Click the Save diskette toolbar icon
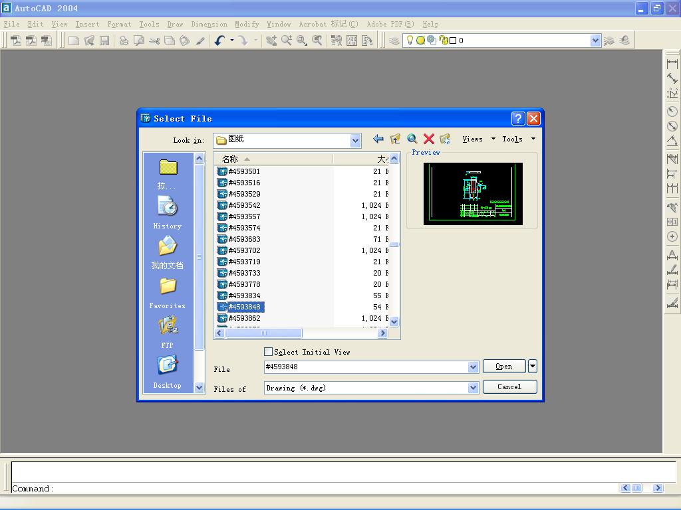Screen dimensions: 681x510 click(104, 41)
